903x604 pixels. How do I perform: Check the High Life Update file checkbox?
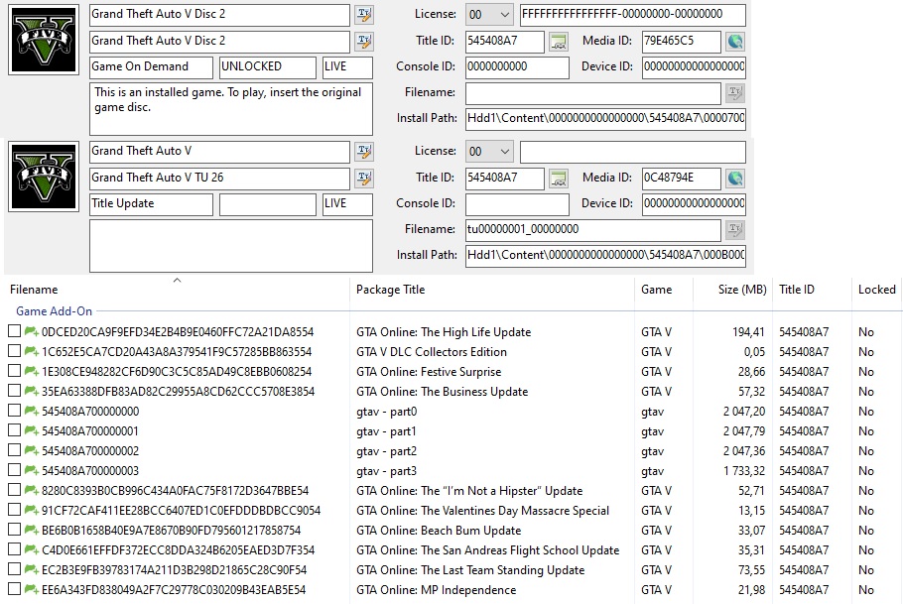point(15,331)
